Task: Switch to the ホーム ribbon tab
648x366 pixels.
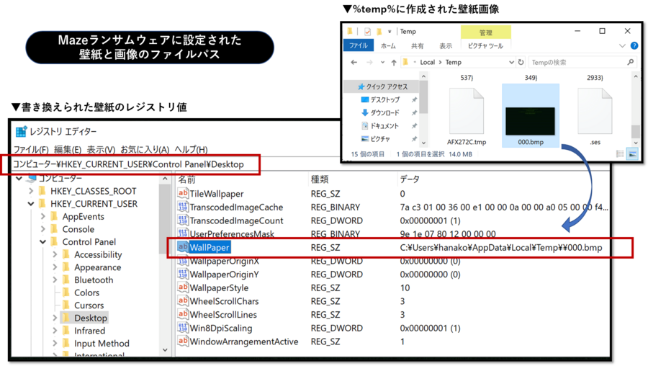Action: pos(388,45)
